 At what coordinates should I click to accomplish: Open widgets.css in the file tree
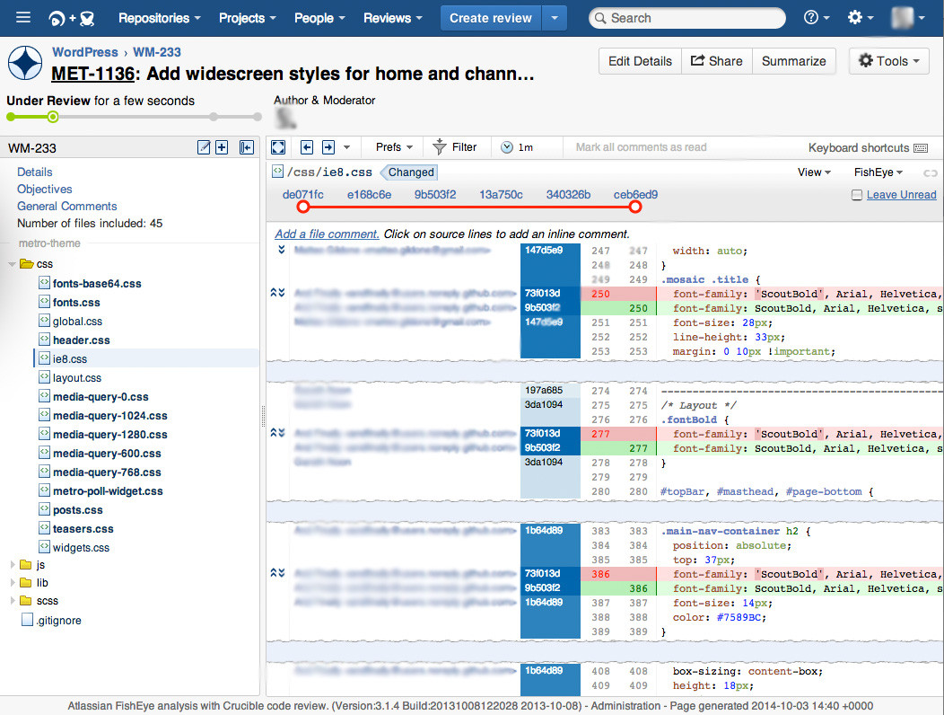(82, 547)
